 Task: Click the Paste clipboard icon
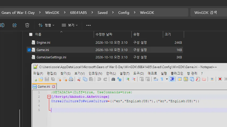tap(91, 79)
